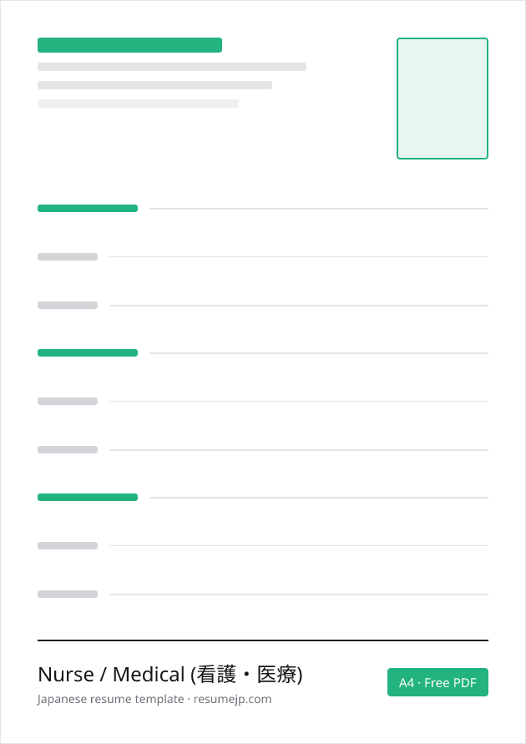Viewport: 526px width, 744px height.
Task: Click first gray label under first section
Action: point(68,256)
